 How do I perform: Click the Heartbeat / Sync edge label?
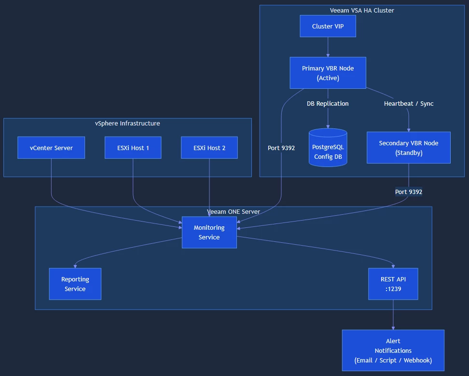click(409, 103)
